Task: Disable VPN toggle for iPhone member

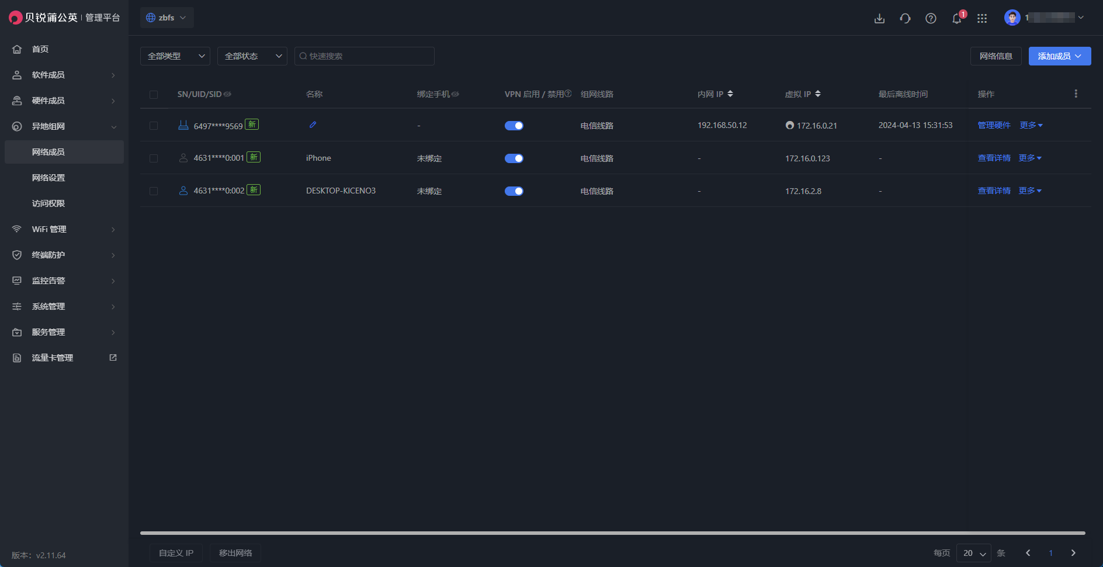Action: click(x=514, y=158)
